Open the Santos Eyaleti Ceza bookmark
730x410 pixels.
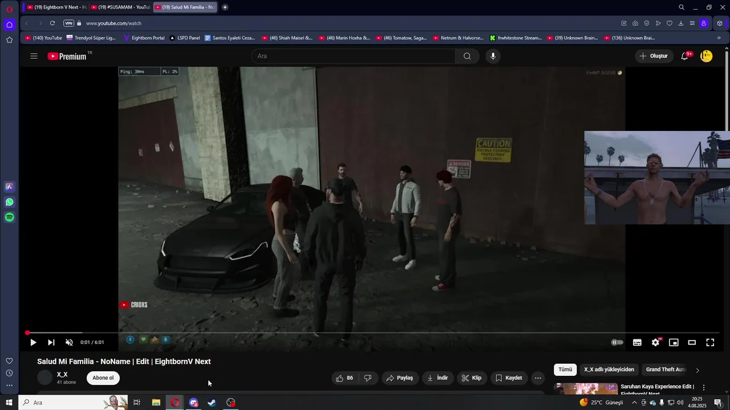pyautogui.click(x=230, y=38)
